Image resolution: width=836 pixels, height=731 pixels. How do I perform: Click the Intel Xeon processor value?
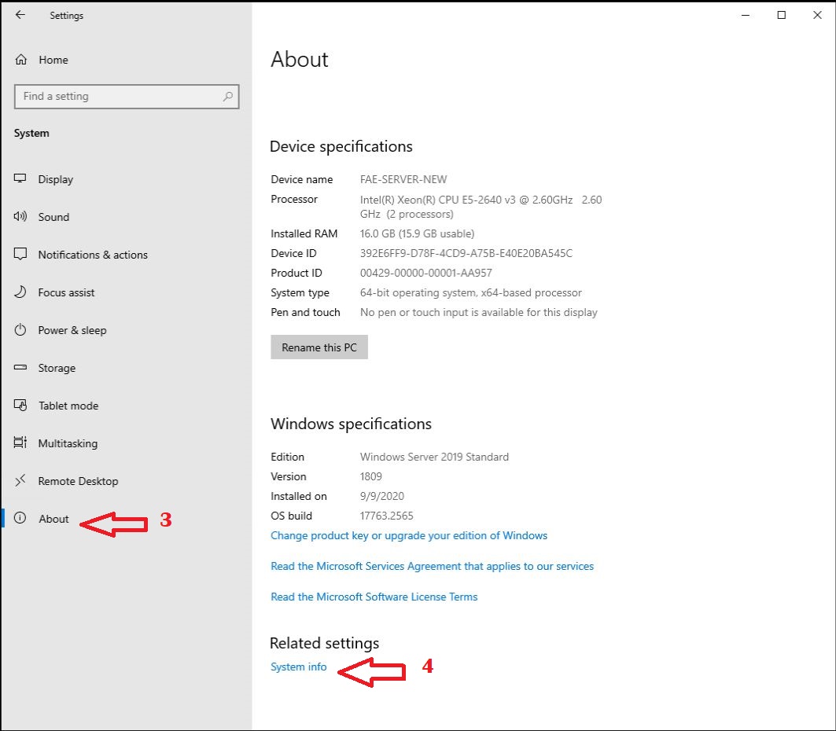(481, 207)
